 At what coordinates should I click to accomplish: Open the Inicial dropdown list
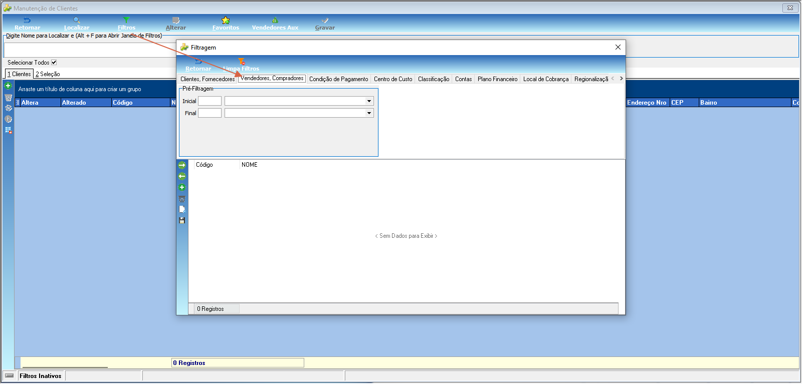click(369, 101)
